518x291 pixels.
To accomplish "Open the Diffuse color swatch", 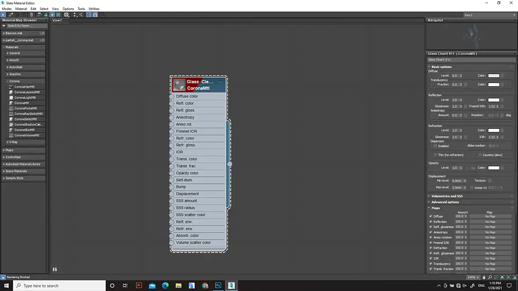I will pyautogui.click(x=494, y=75).
